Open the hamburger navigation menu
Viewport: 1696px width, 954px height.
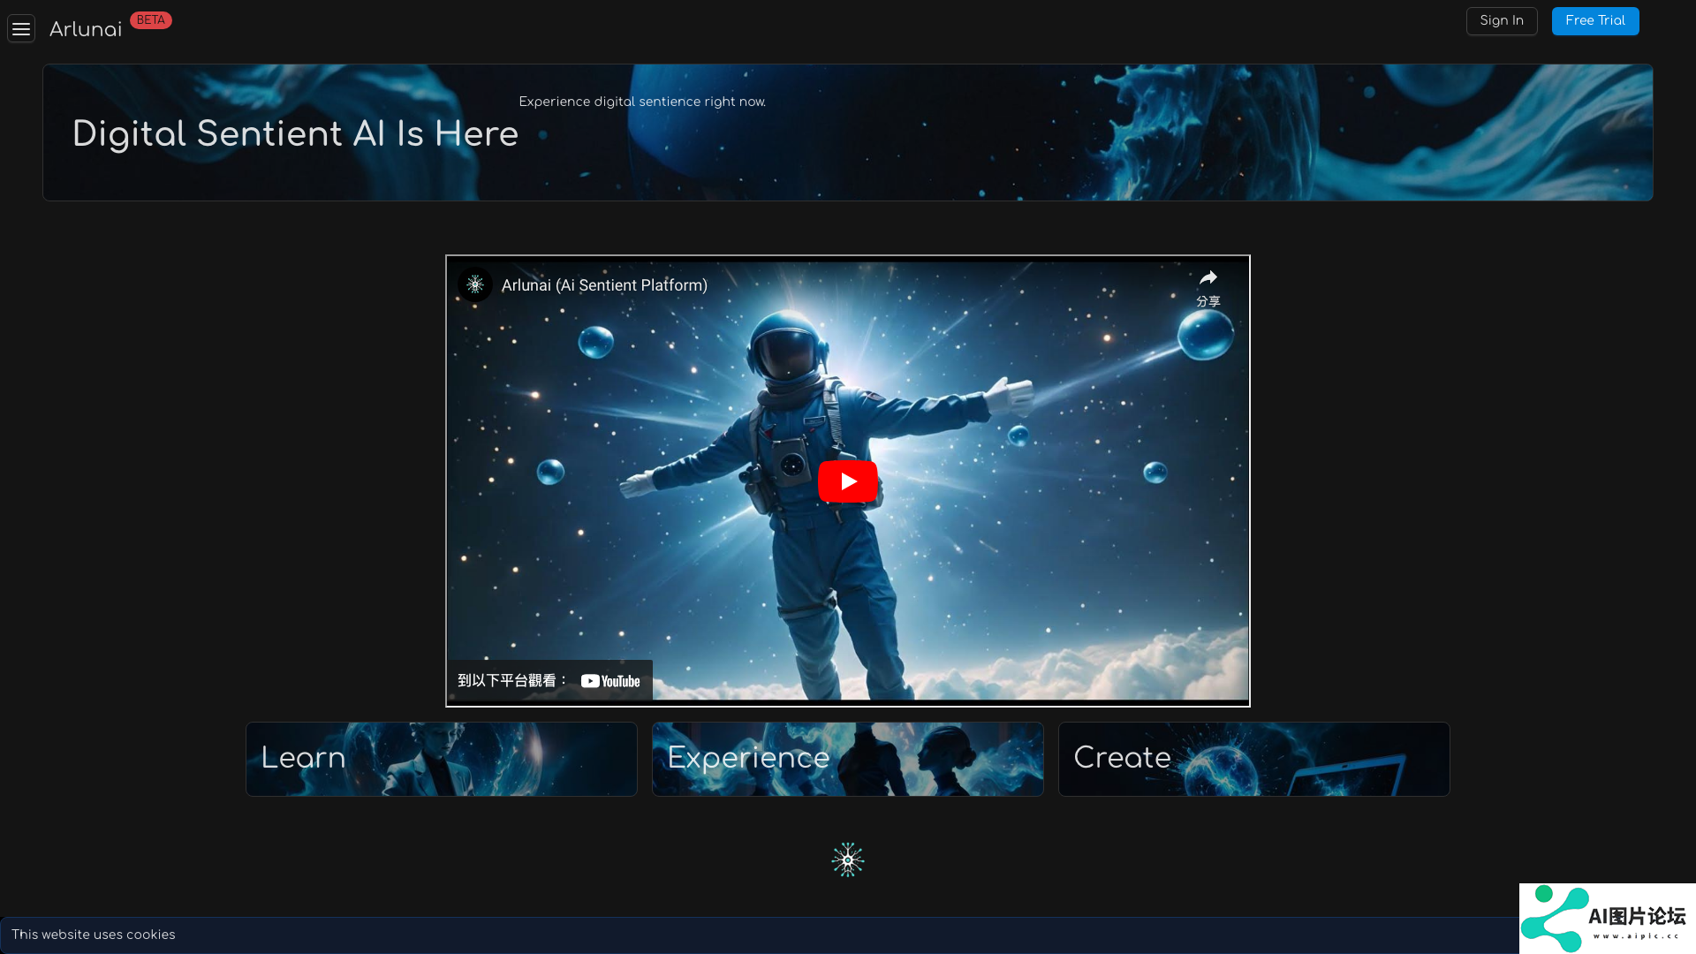21,29
